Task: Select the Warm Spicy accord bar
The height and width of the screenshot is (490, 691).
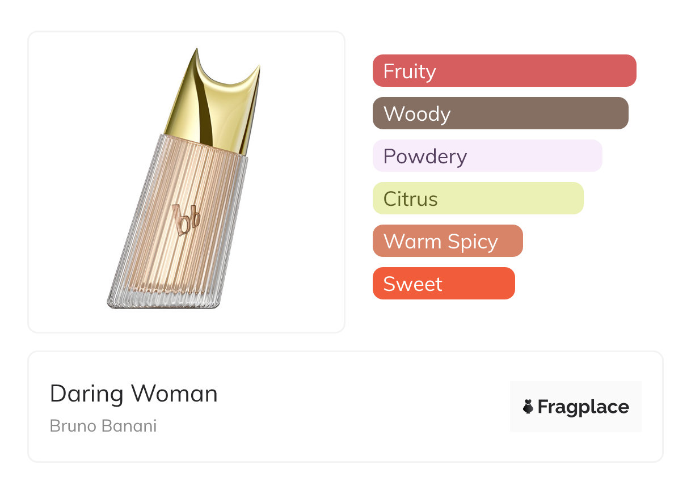Action: pos(447,241)
